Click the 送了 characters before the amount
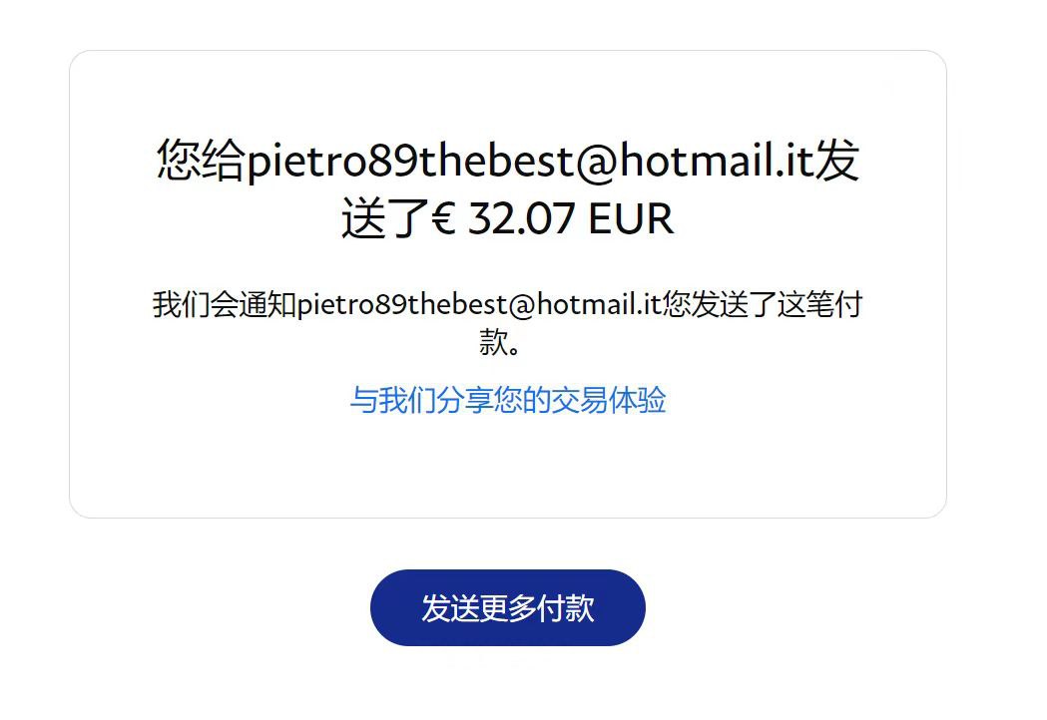Image resolution: width=1047 pixels, height=720 pixels. click(x=386, y=218)
